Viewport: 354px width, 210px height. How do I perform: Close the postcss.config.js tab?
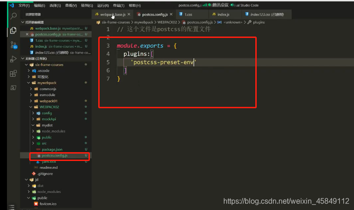171,14
